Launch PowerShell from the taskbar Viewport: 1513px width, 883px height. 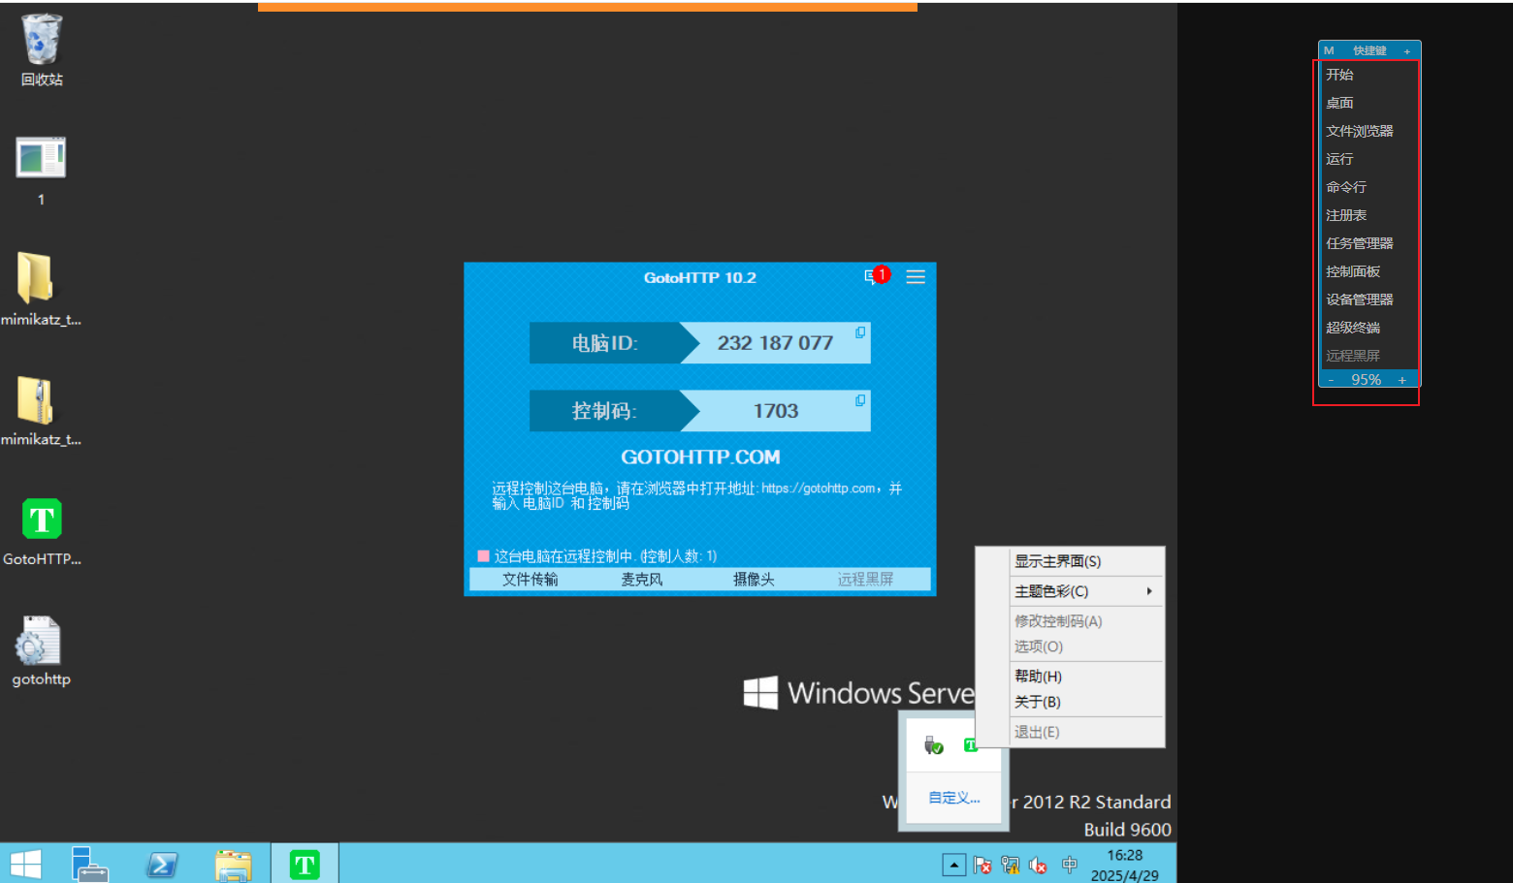pos(162,864)
